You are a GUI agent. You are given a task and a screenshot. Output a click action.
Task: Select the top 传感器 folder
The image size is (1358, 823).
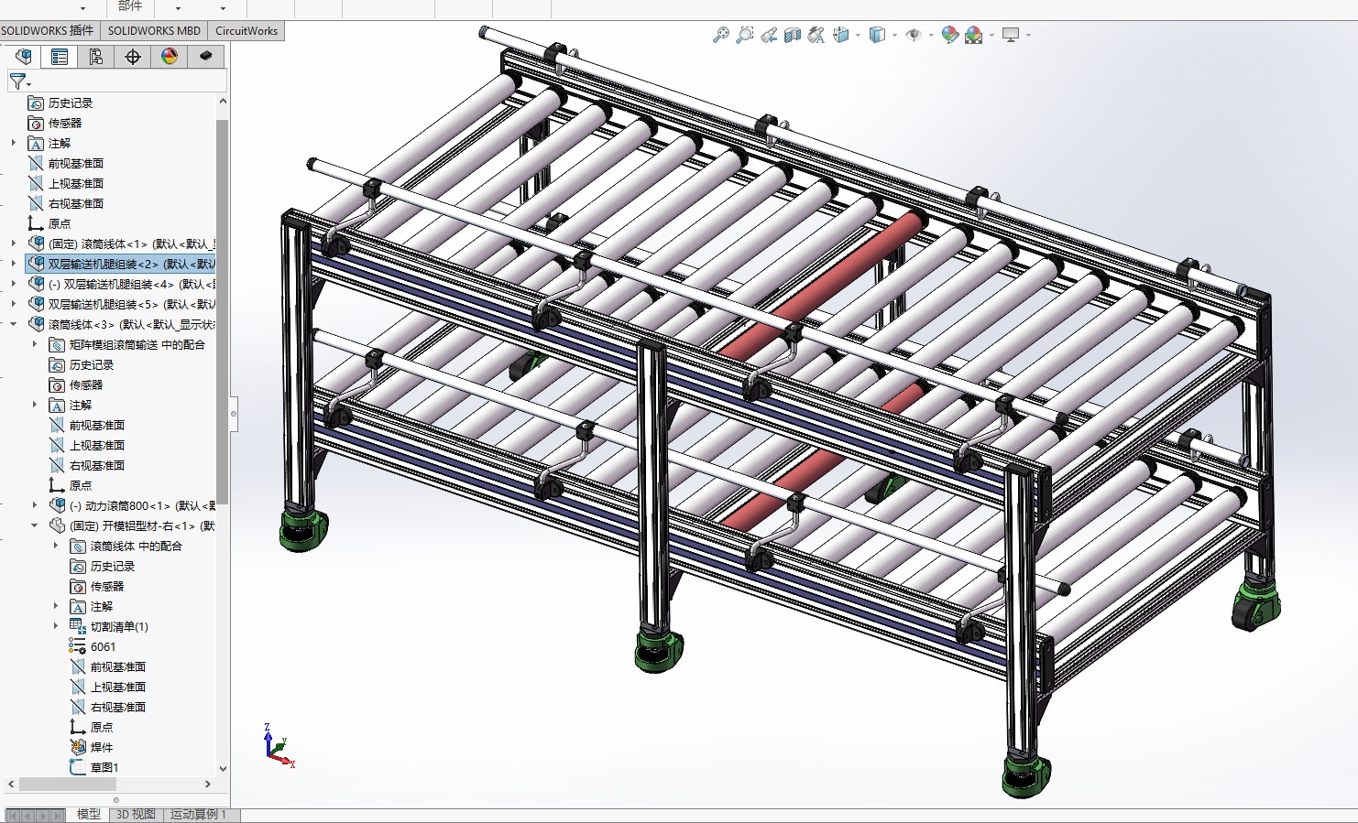[55, 123]
